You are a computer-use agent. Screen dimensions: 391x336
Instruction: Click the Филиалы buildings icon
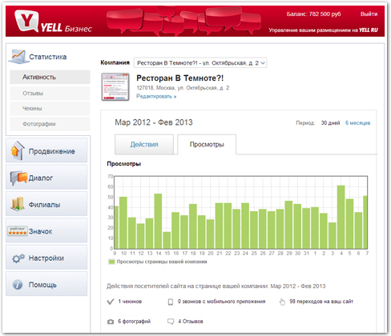[x=18, y=204]
